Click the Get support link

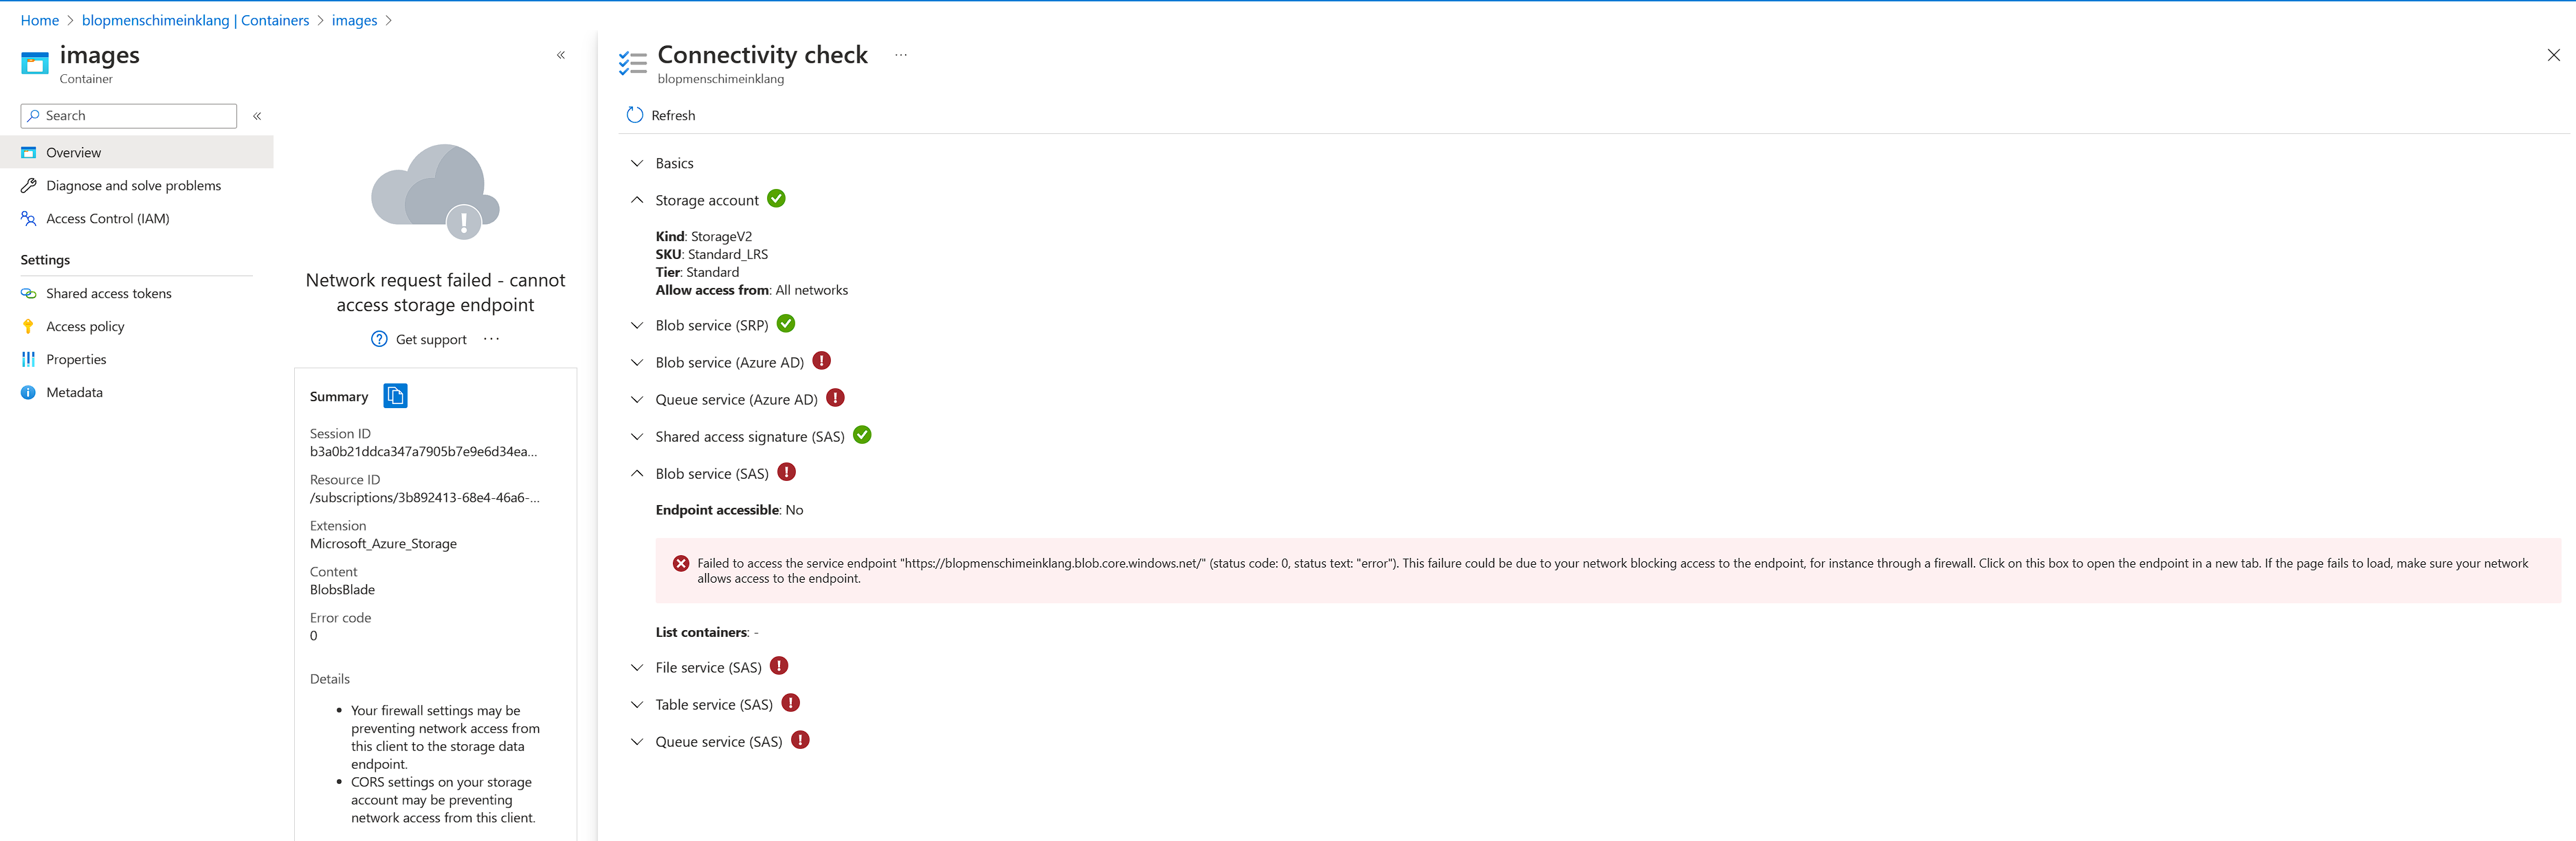[x=430, y=339]
